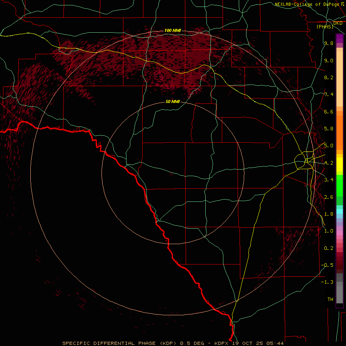Click the 9.0 value on the color scale
The height and width of the screenshot is (346, 346).
click(329, 60)
